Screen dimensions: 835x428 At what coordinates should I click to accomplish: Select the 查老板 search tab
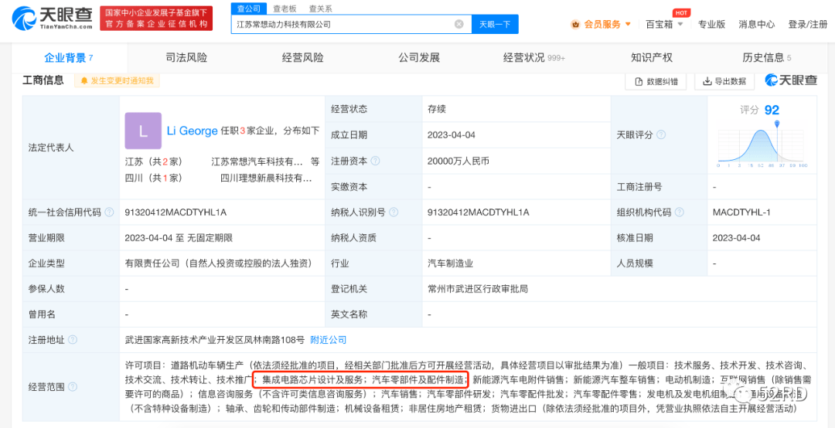pos(285,8)
